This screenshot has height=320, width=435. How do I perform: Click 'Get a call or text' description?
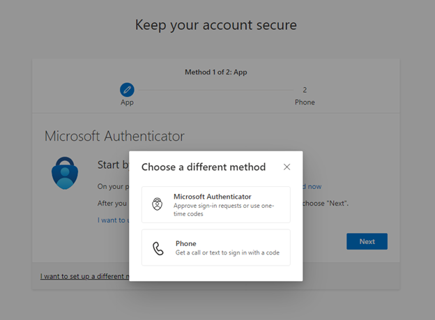coord(227,252)
